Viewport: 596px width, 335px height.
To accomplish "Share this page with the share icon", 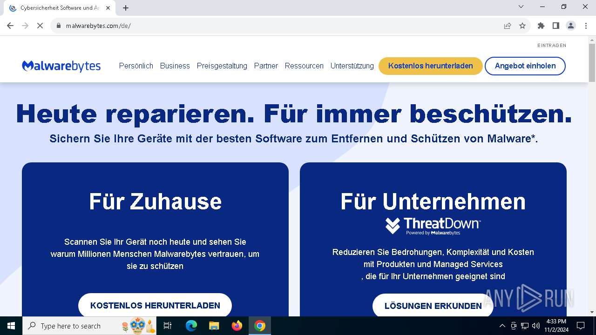I will (x=508, y=26).
